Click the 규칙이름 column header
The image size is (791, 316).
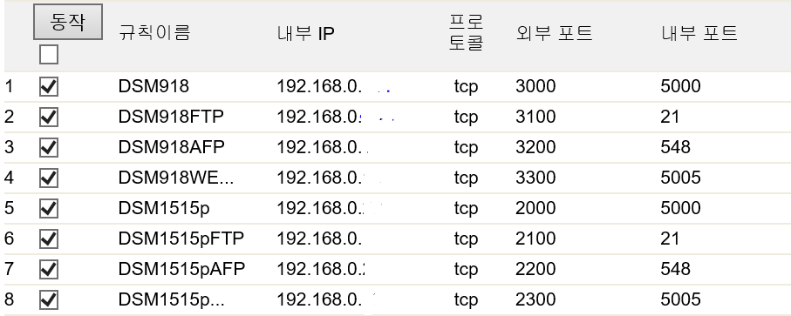[154, 33]
